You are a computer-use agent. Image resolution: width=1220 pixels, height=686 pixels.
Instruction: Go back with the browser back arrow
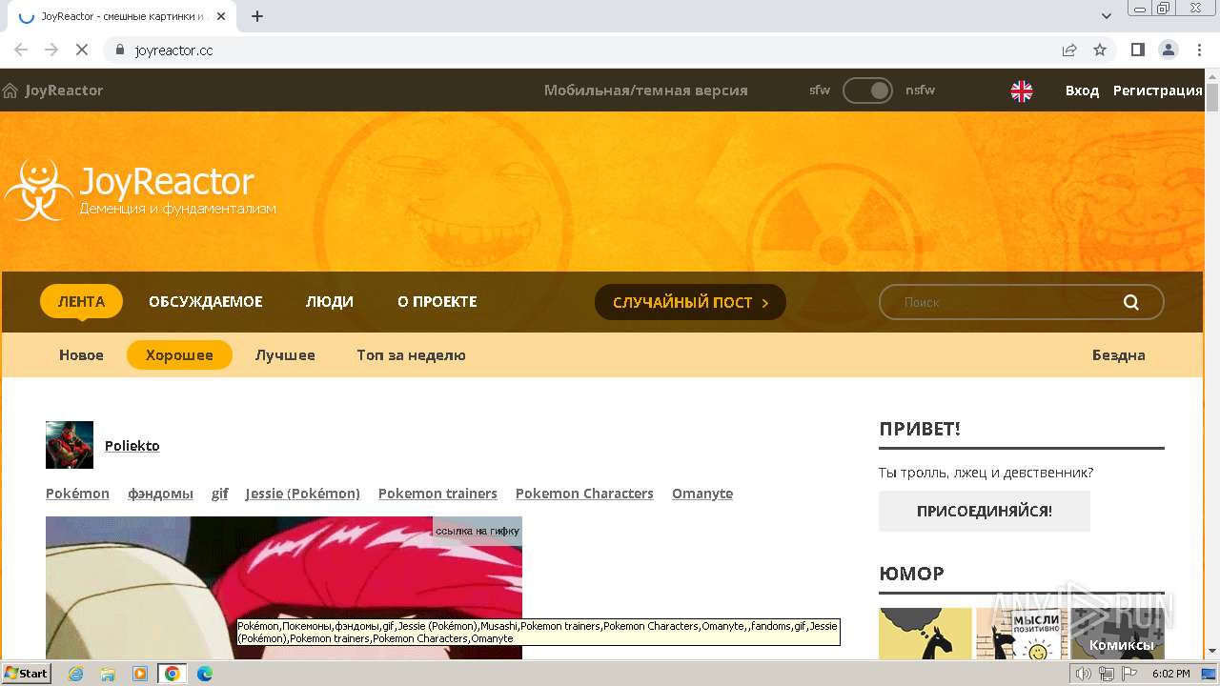pyautogui.click(x=21, y=50)
